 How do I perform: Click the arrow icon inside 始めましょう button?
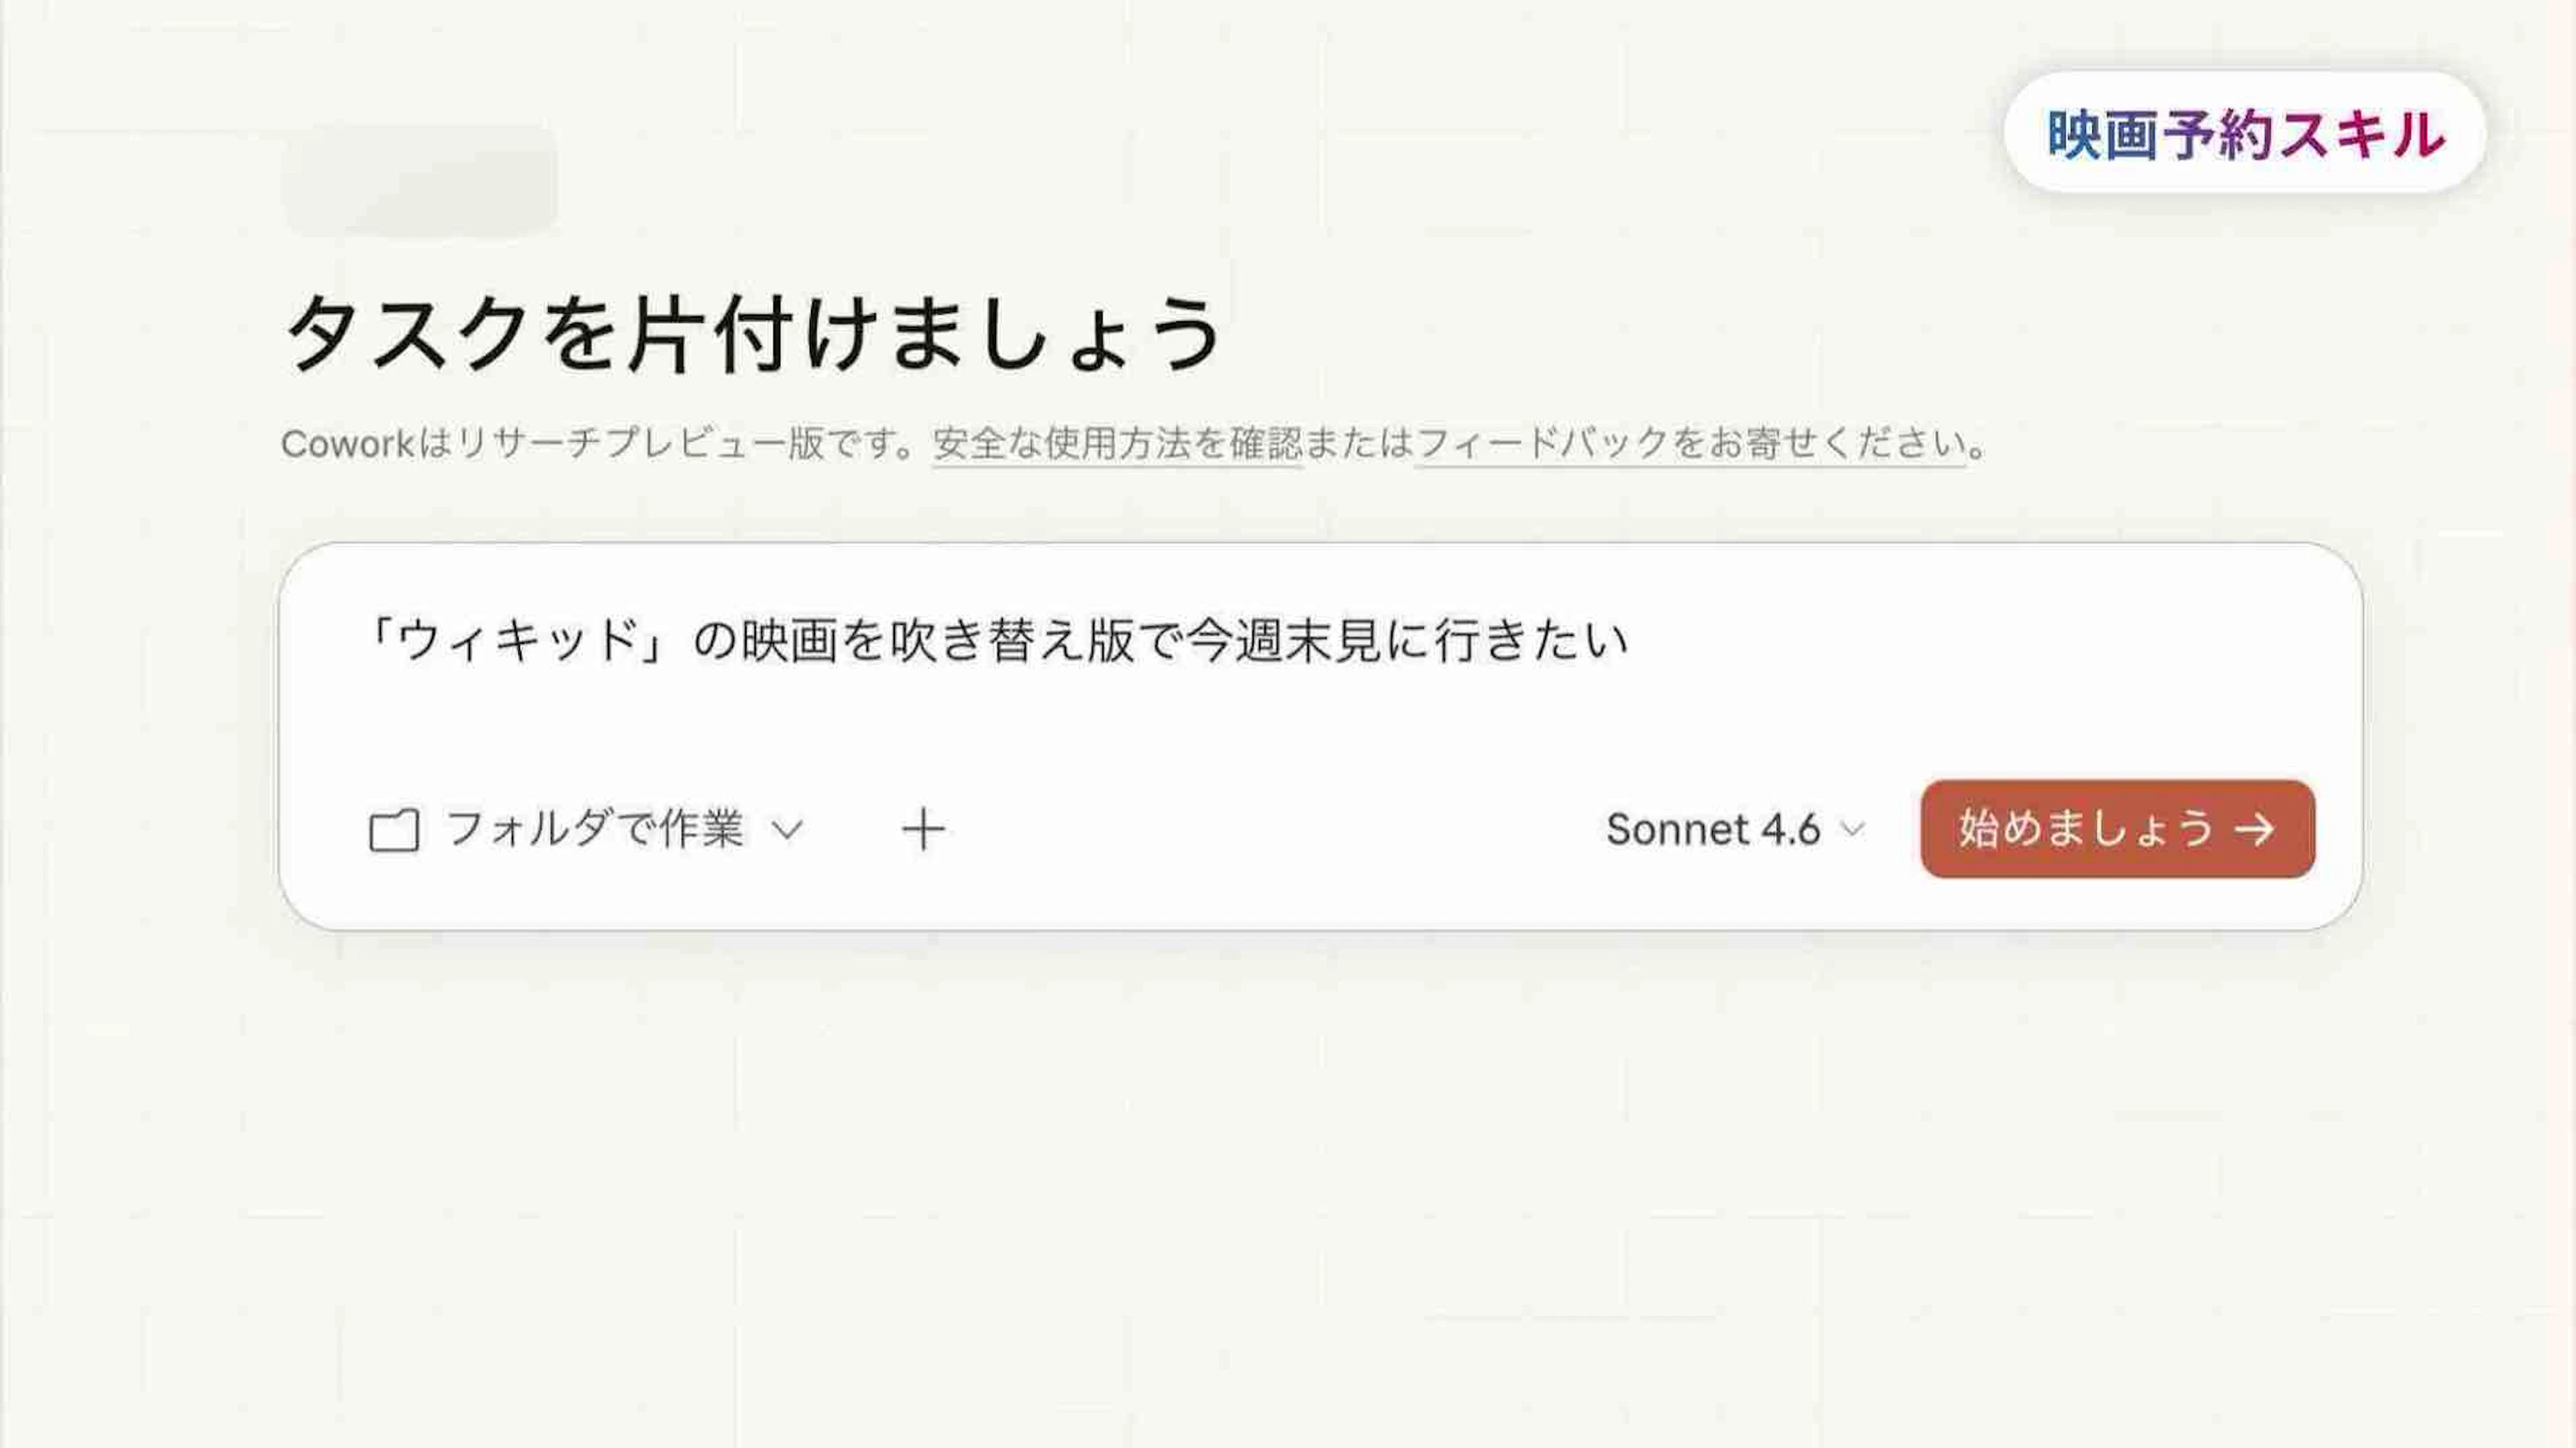(x=2255, y=829)
